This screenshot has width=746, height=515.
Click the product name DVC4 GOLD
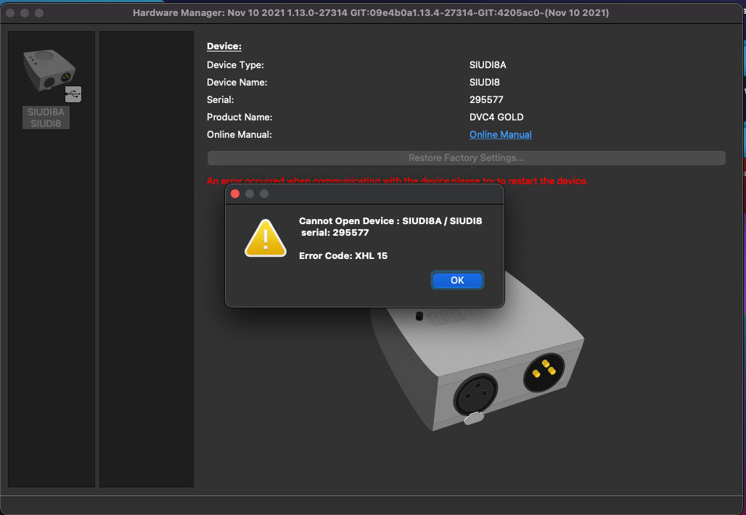[x=496, y=117]
